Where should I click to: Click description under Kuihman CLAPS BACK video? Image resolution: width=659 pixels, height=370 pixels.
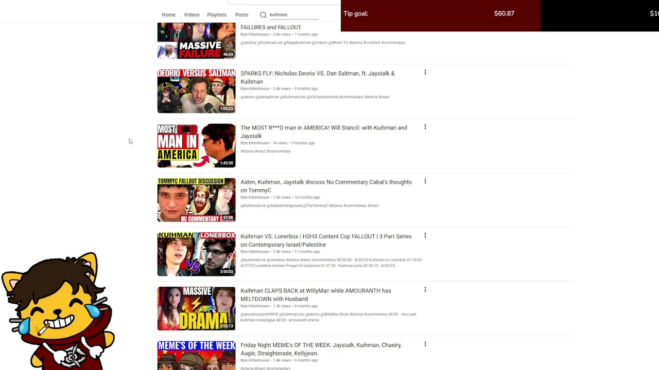(x=328, y=317)
